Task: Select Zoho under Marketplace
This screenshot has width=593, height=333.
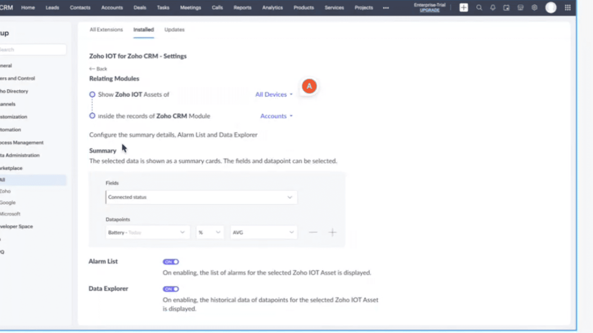Action: pyautogui.click(x=5, y=191)
